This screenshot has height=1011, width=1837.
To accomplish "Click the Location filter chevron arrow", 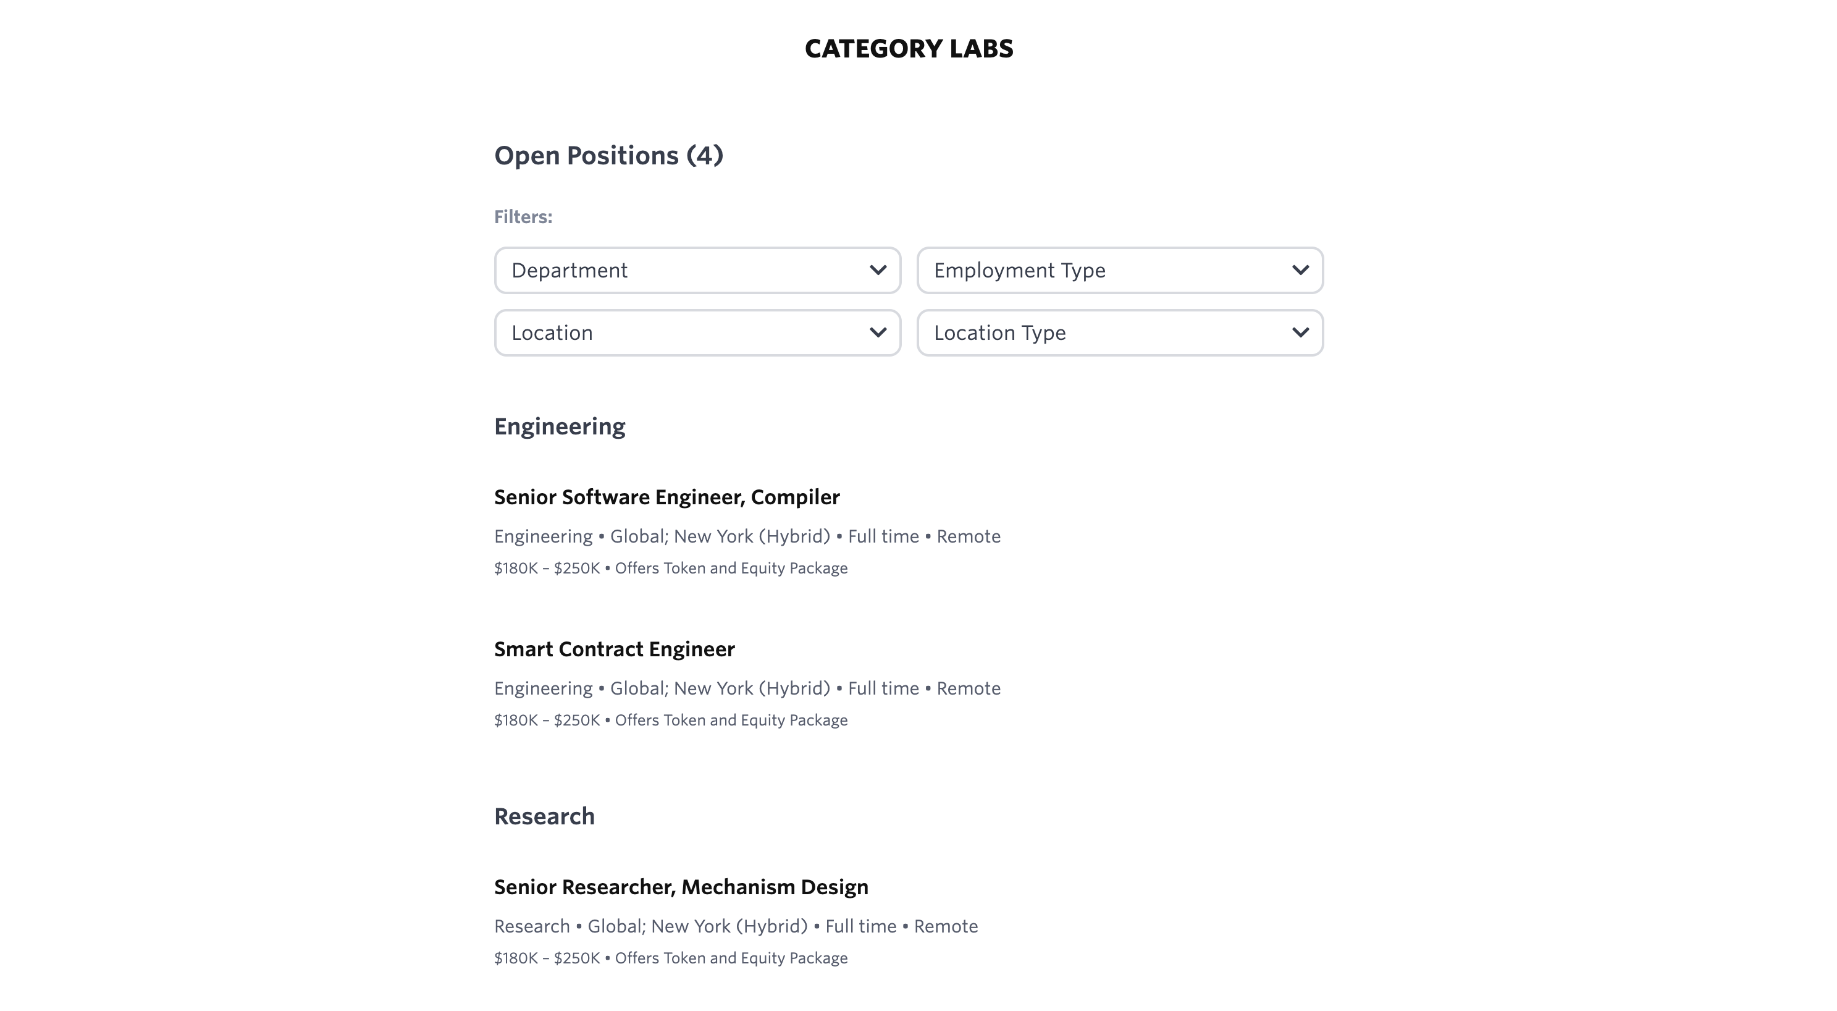I will (878, 332).
